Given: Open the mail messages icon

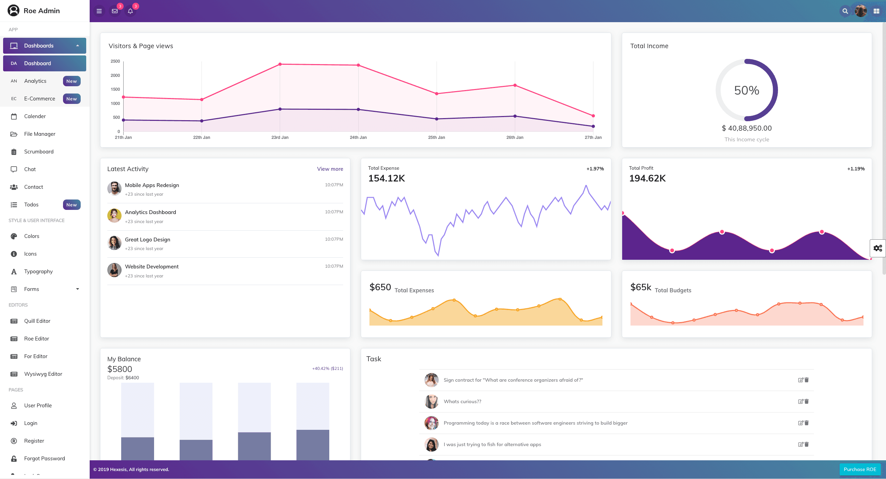Looking at the screenshot, I should tap(115, 11).
